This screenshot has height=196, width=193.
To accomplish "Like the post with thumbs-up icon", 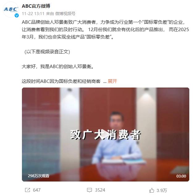I will pyautogui.click(x=152, y=190).
